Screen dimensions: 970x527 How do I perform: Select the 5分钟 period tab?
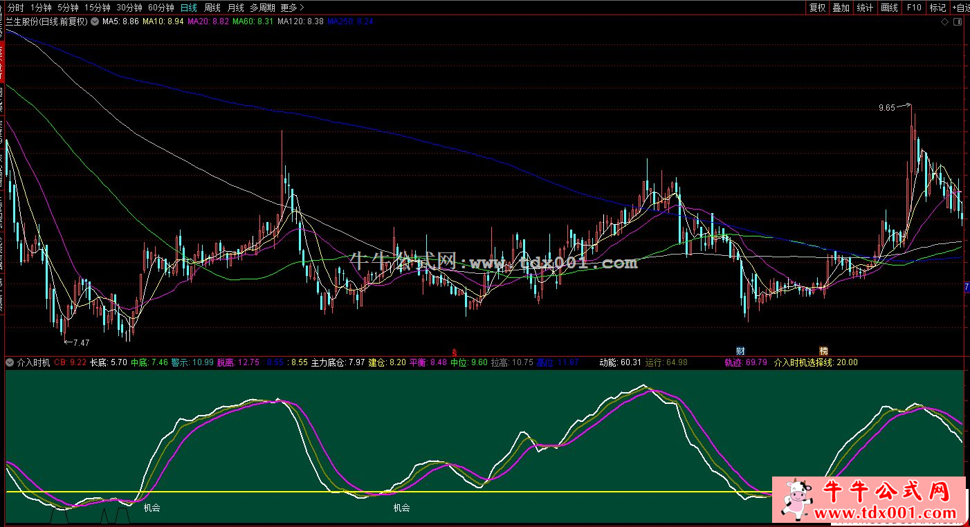pyautogui.click(x=68, y=8)
